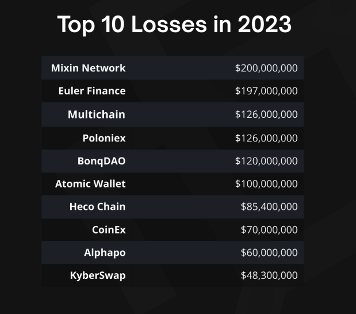Viewport: 356px width, 314px height.
Task: Select the KyberSwap row name
Action: click(x=98, y=275)
